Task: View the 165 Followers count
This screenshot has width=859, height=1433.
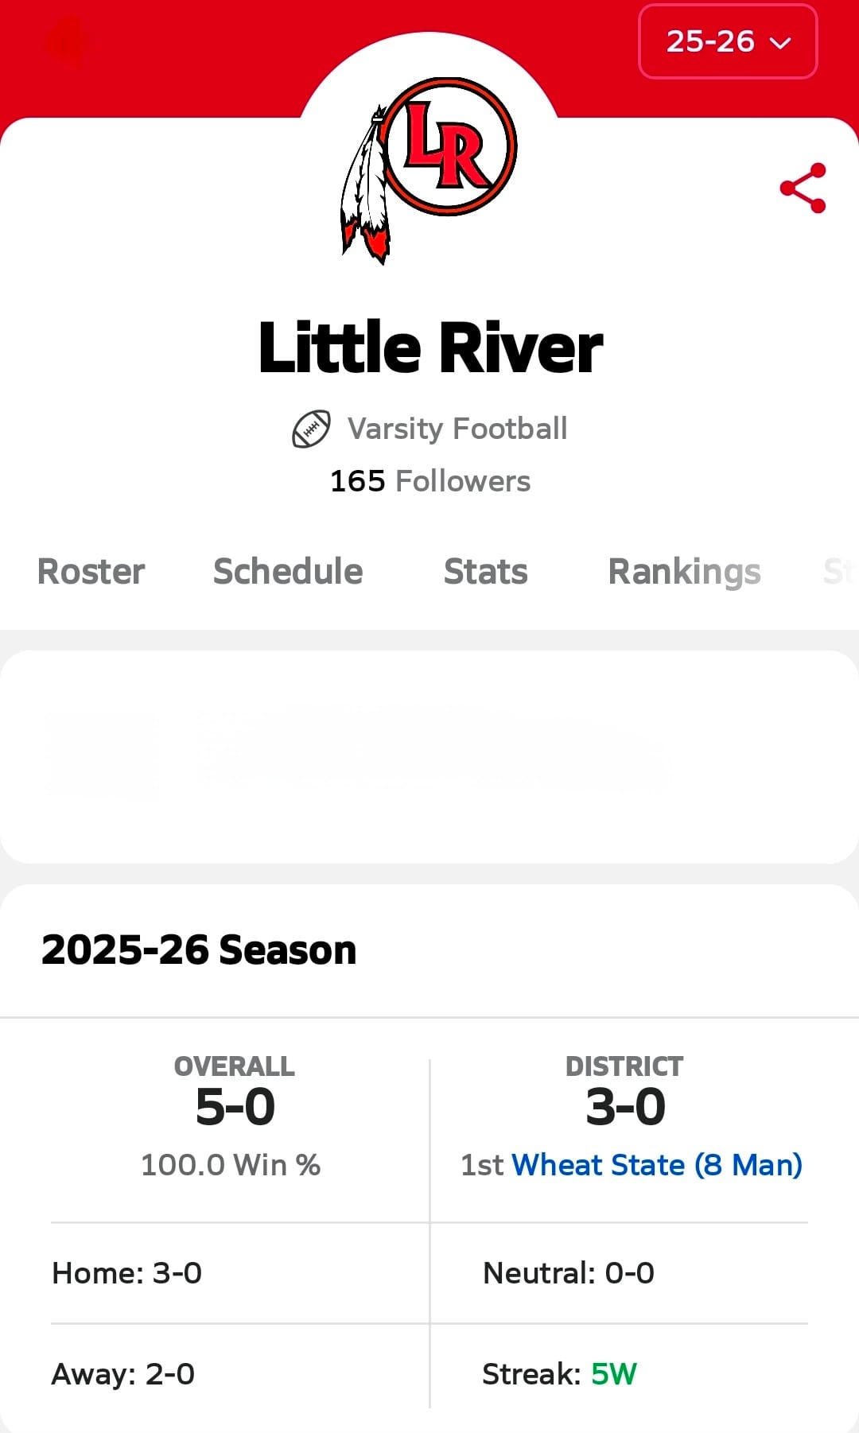Action: click(430, 481)
